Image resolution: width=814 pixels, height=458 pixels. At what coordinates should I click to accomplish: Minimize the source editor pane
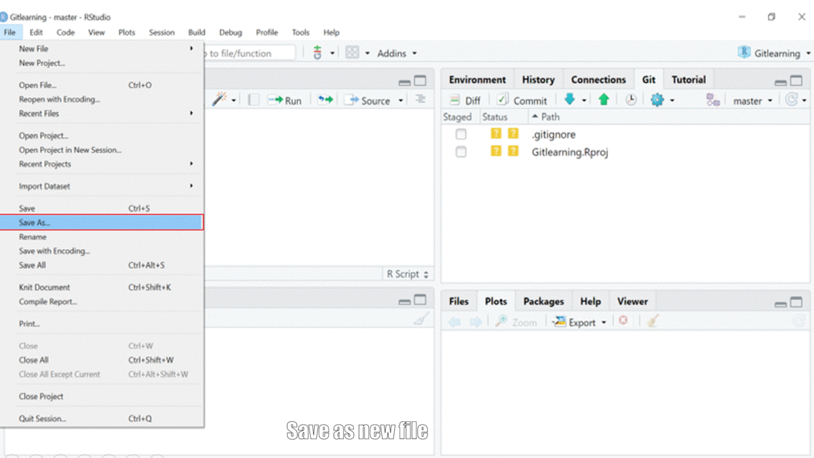[x=404, y=81]
